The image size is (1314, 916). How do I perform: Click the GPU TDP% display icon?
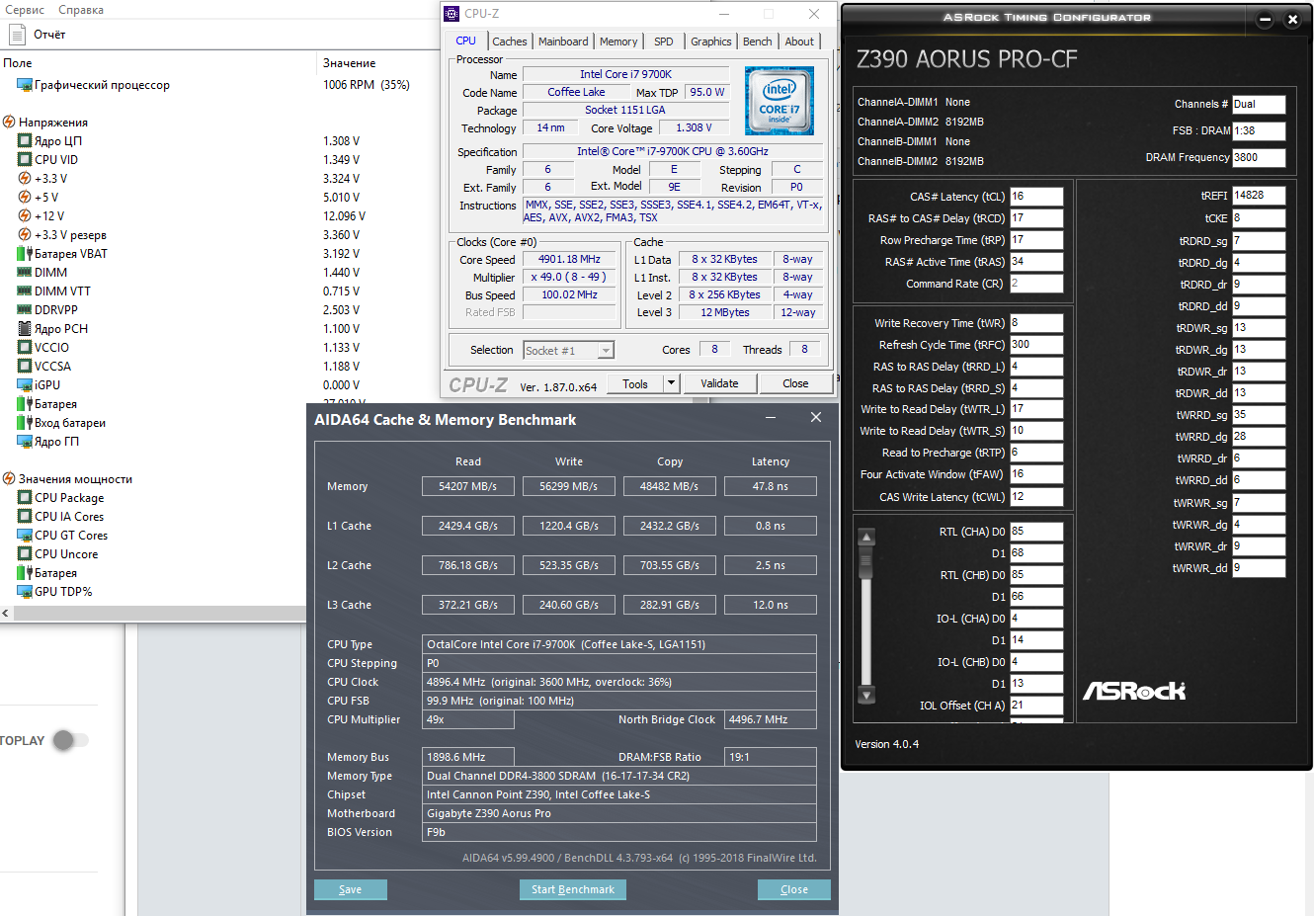pyautogui.click(x=25, y=592)
